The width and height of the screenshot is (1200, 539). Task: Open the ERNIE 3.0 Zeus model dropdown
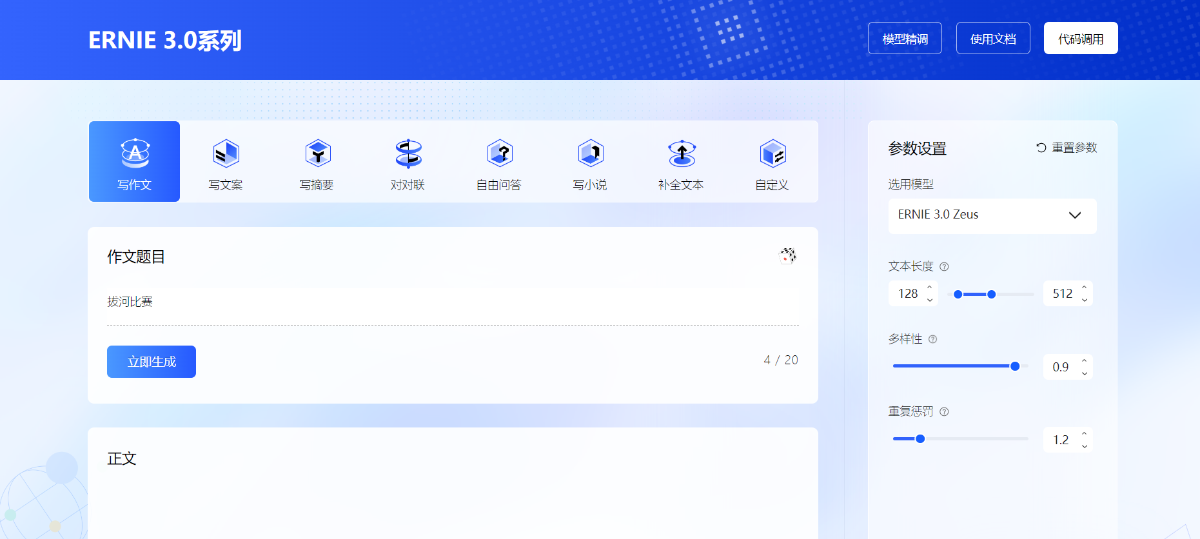click(992, 215)
